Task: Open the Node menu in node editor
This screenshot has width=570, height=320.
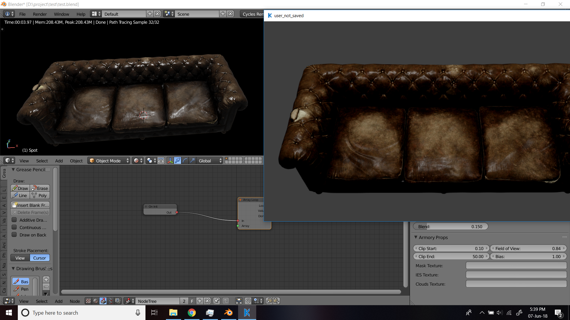Action: pos(75,301)
